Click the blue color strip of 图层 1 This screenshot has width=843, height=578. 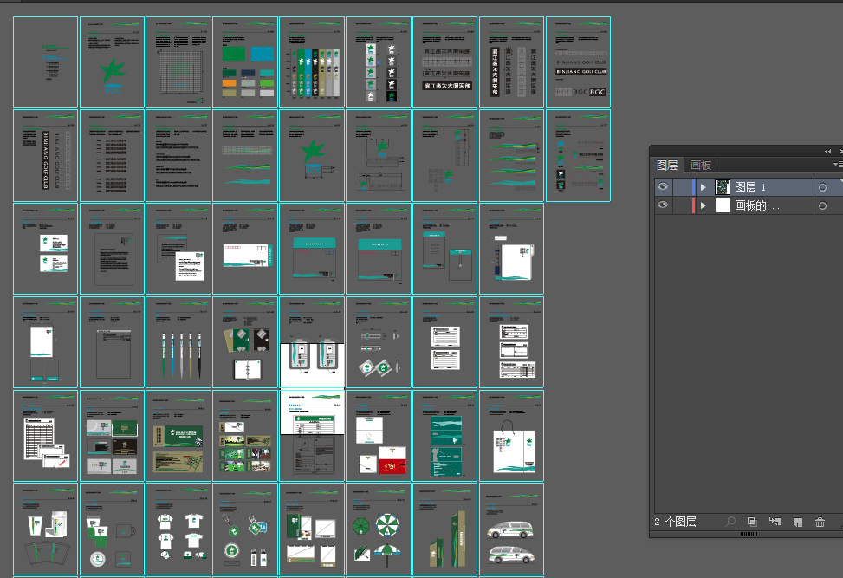tap(693, 187)
